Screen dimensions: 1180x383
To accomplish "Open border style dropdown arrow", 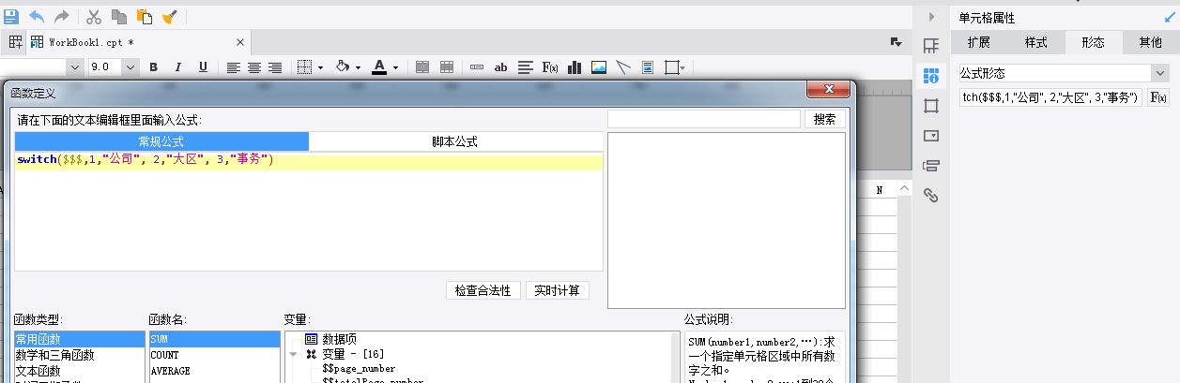I will click(x=320, y=67).
